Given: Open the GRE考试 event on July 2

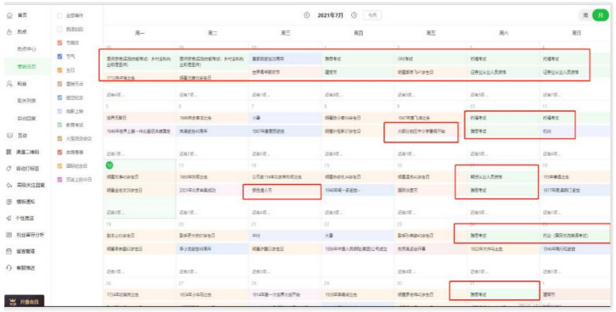Looking at the screenshot, I should [430, 58].
